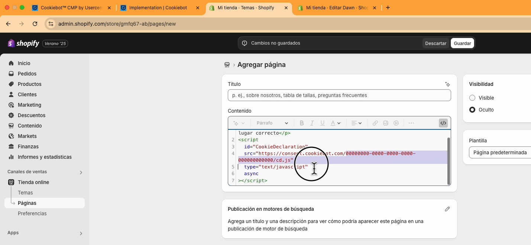Open Productos in the sidebar

(x=29, y=84)
